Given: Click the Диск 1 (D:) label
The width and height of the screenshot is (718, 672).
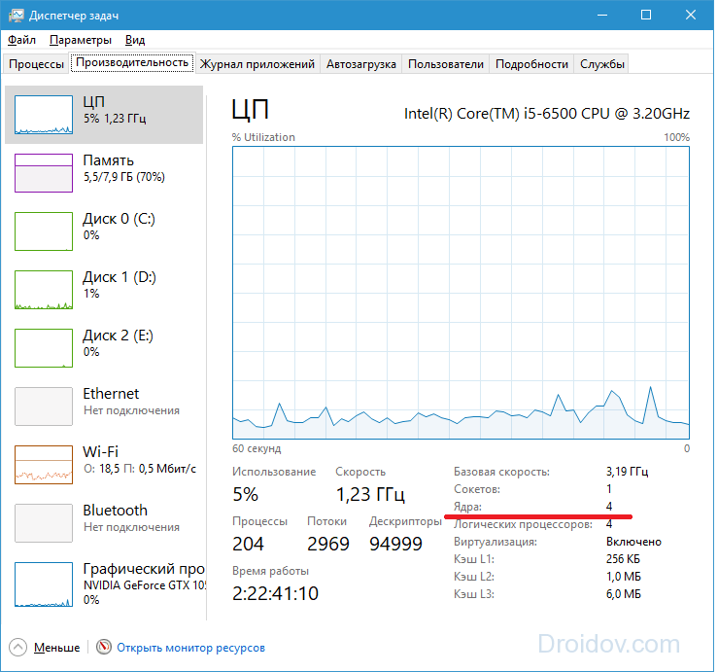Looking at the screenshot, I should [120, 277].
